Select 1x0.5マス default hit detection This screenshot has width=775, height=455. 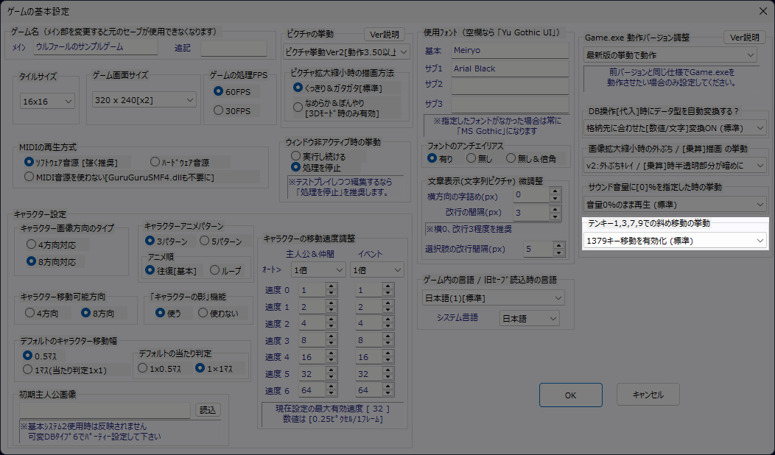pyautogui.click(x=142, y=367)
